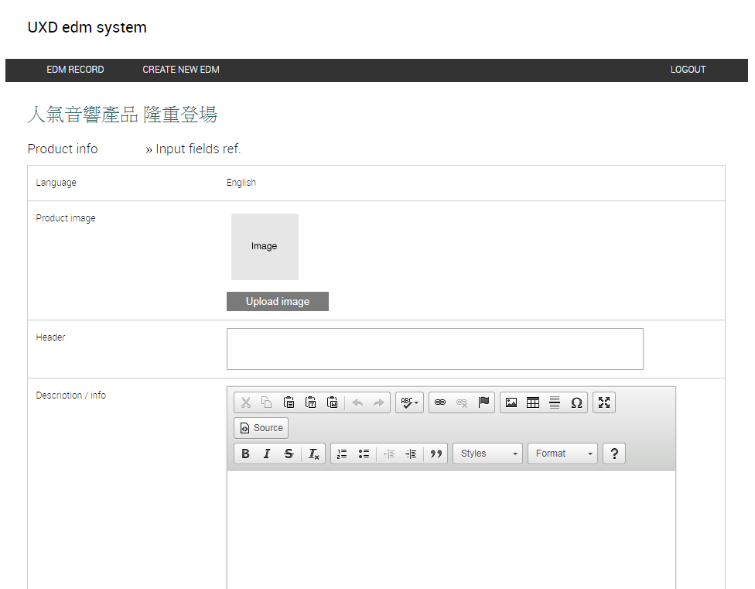Click the Copy icon in editor toolbar
755x589 pixels.
[267, 402]
